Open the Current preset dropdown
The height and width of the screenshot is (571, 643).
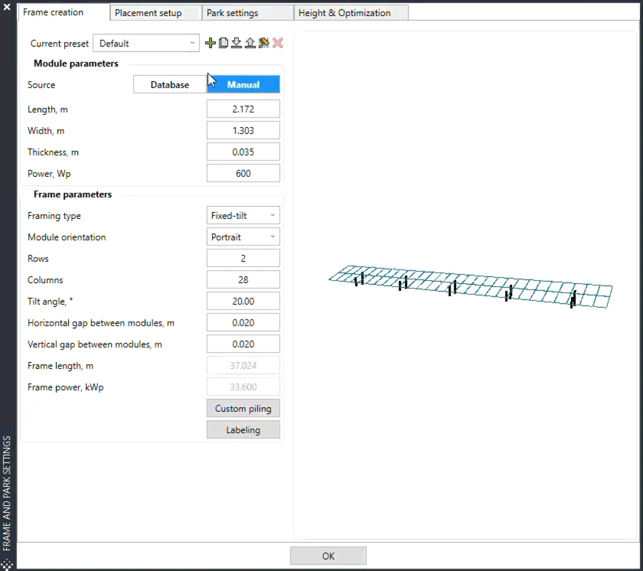tap(146, 43)
